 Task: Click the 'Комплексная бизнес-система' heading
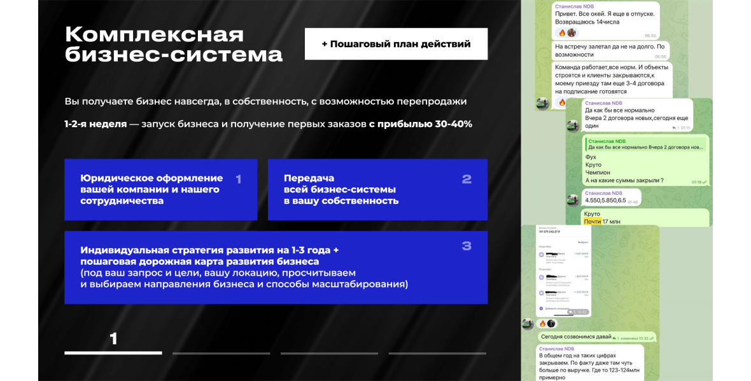[x=173, y=44]
